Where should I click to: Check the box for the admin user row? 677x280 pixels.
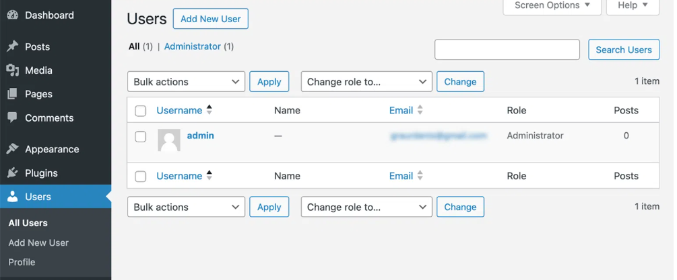pyautogui.click(x=141, y=136)
